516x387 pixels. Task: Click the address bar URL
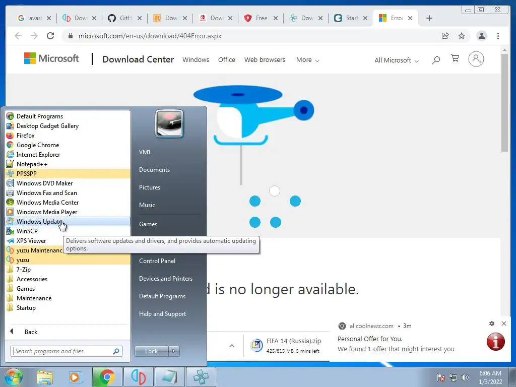click(x=150, y=36)
